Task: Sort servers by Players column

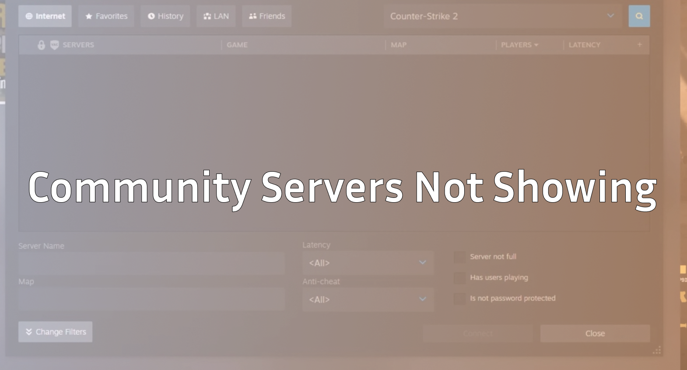Action: [x=519, y=45]
